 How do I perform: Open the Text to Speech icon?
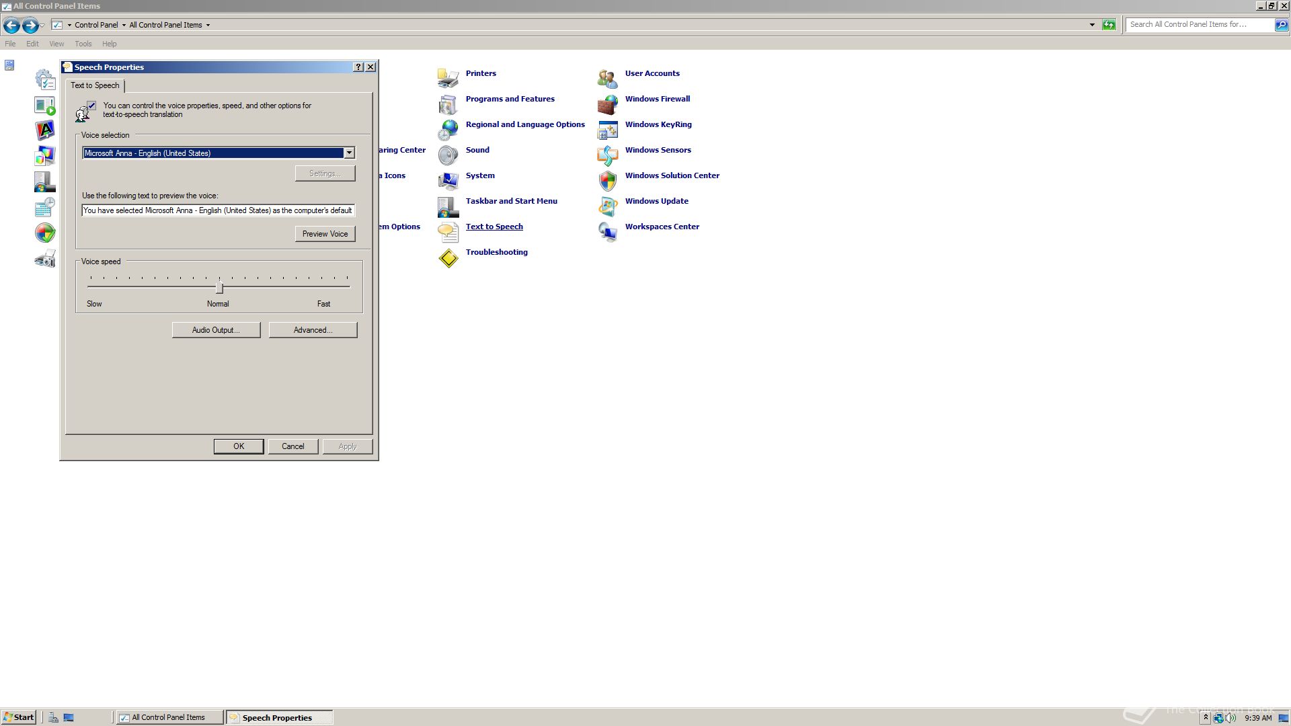point(448,231)
